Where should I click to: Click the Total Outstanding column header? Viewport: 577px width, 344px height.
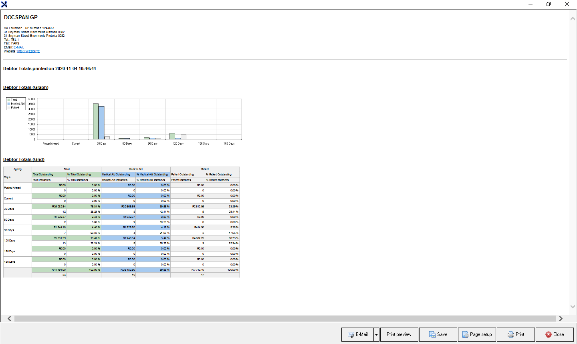coord(43,175)
